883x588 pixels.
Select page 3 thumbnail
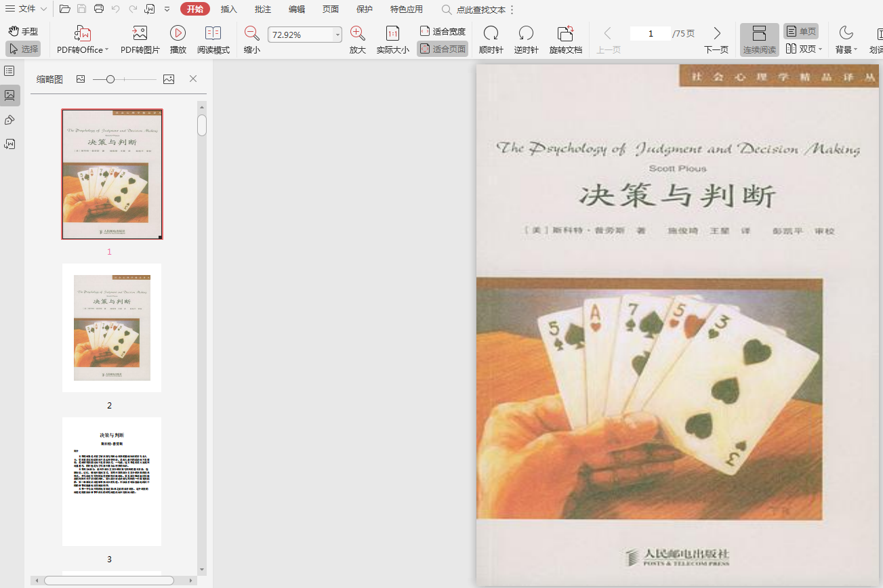pyautogui.click(x=112, y=482)
